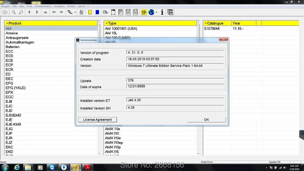
Task: Click the volume icon in system tray
Action: pyautogui.click(x=285, y=168)
